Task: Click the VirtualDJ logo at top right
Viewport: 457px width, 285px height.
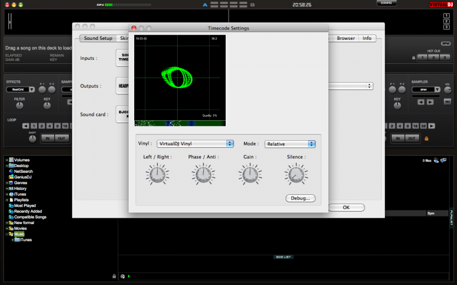Action: [441, 5]
